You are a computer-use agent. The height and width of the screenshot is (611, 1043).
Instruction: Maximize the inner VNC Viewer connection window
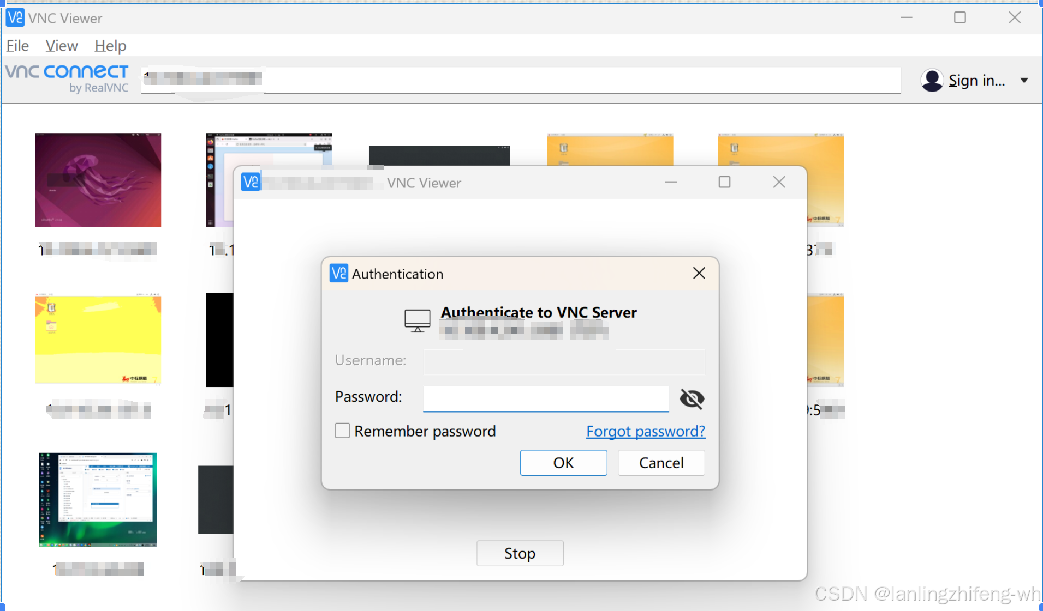(724, 182)
